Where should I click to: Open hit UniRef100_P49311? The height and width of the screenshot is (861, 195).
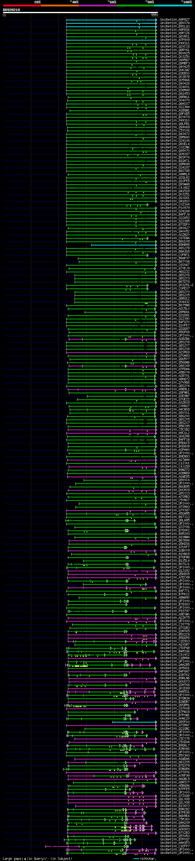pyautogui.click(x=175, y=43)
